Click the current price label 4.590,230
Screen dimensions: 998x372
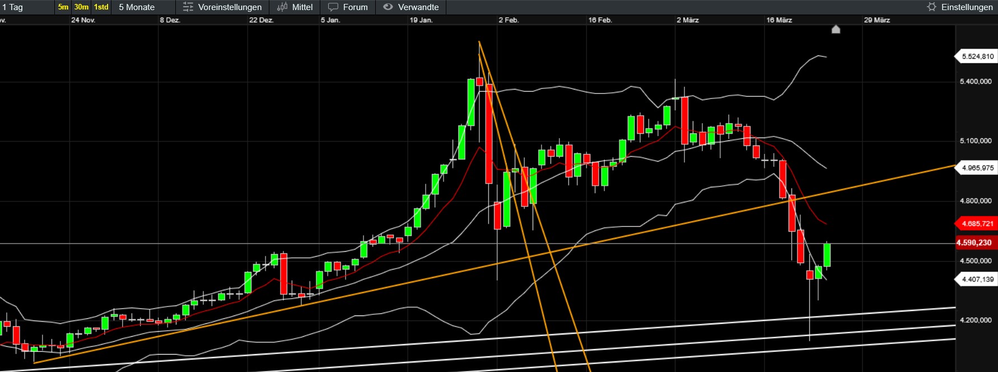[974, 243]
